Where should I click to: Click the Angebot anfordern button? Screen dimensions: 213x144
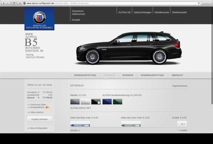(x=39, y=119)
